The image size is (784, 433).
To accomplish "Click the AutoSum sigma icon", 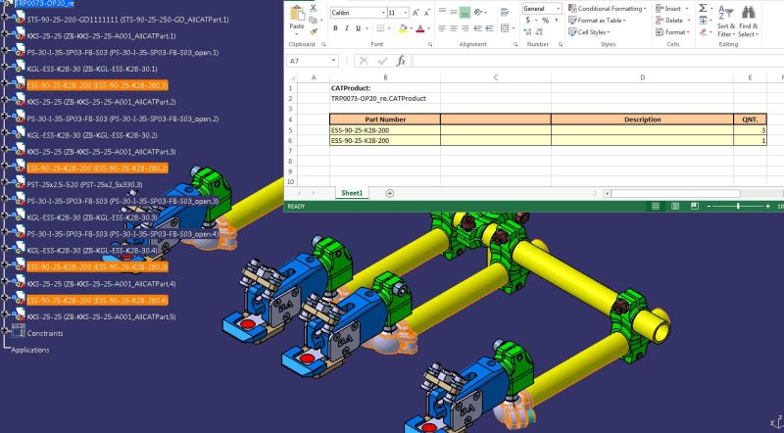I will pyautogui.click(x=703, y=8).
